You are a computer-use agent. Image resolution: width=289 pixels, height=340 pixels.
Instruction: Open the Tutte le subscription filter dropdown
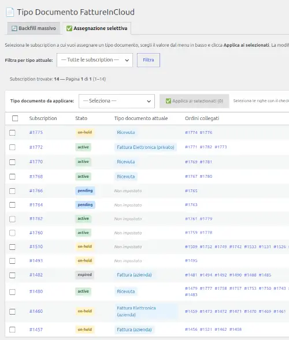[95, 60]
